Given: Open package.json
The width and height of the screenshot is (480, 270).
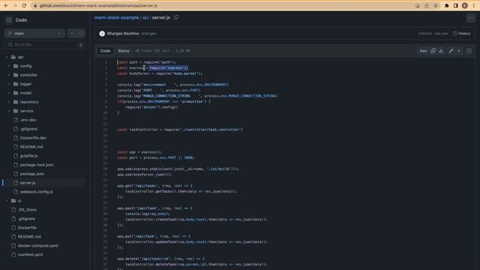Looking at the screenshot, I should pyautogui.click(x=32, y=174).
